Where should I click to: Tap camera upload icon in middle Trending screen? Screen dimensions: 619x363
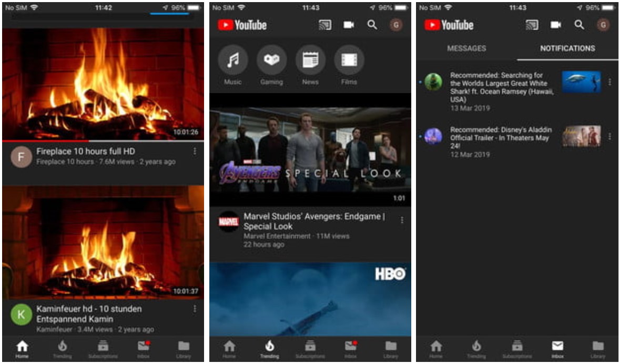click(349, 25)
